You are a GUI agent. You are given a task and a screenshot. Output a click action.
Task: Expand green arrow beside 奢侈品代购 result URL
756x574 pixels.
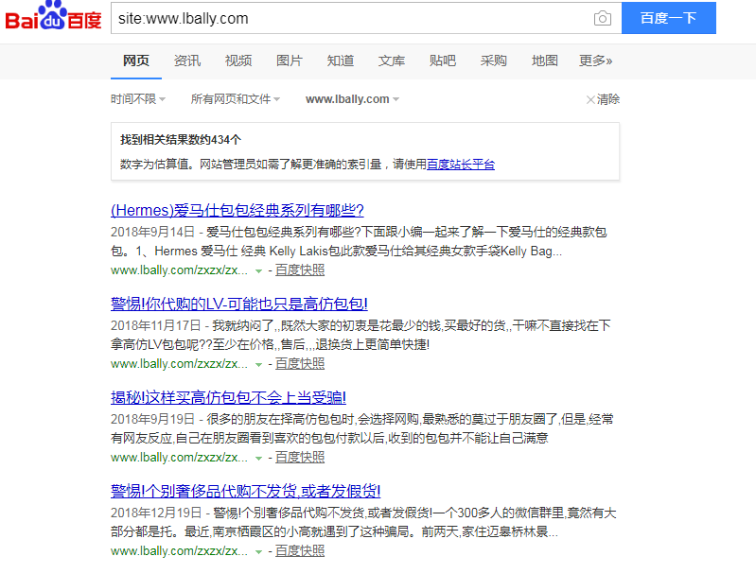coord(258,552)
